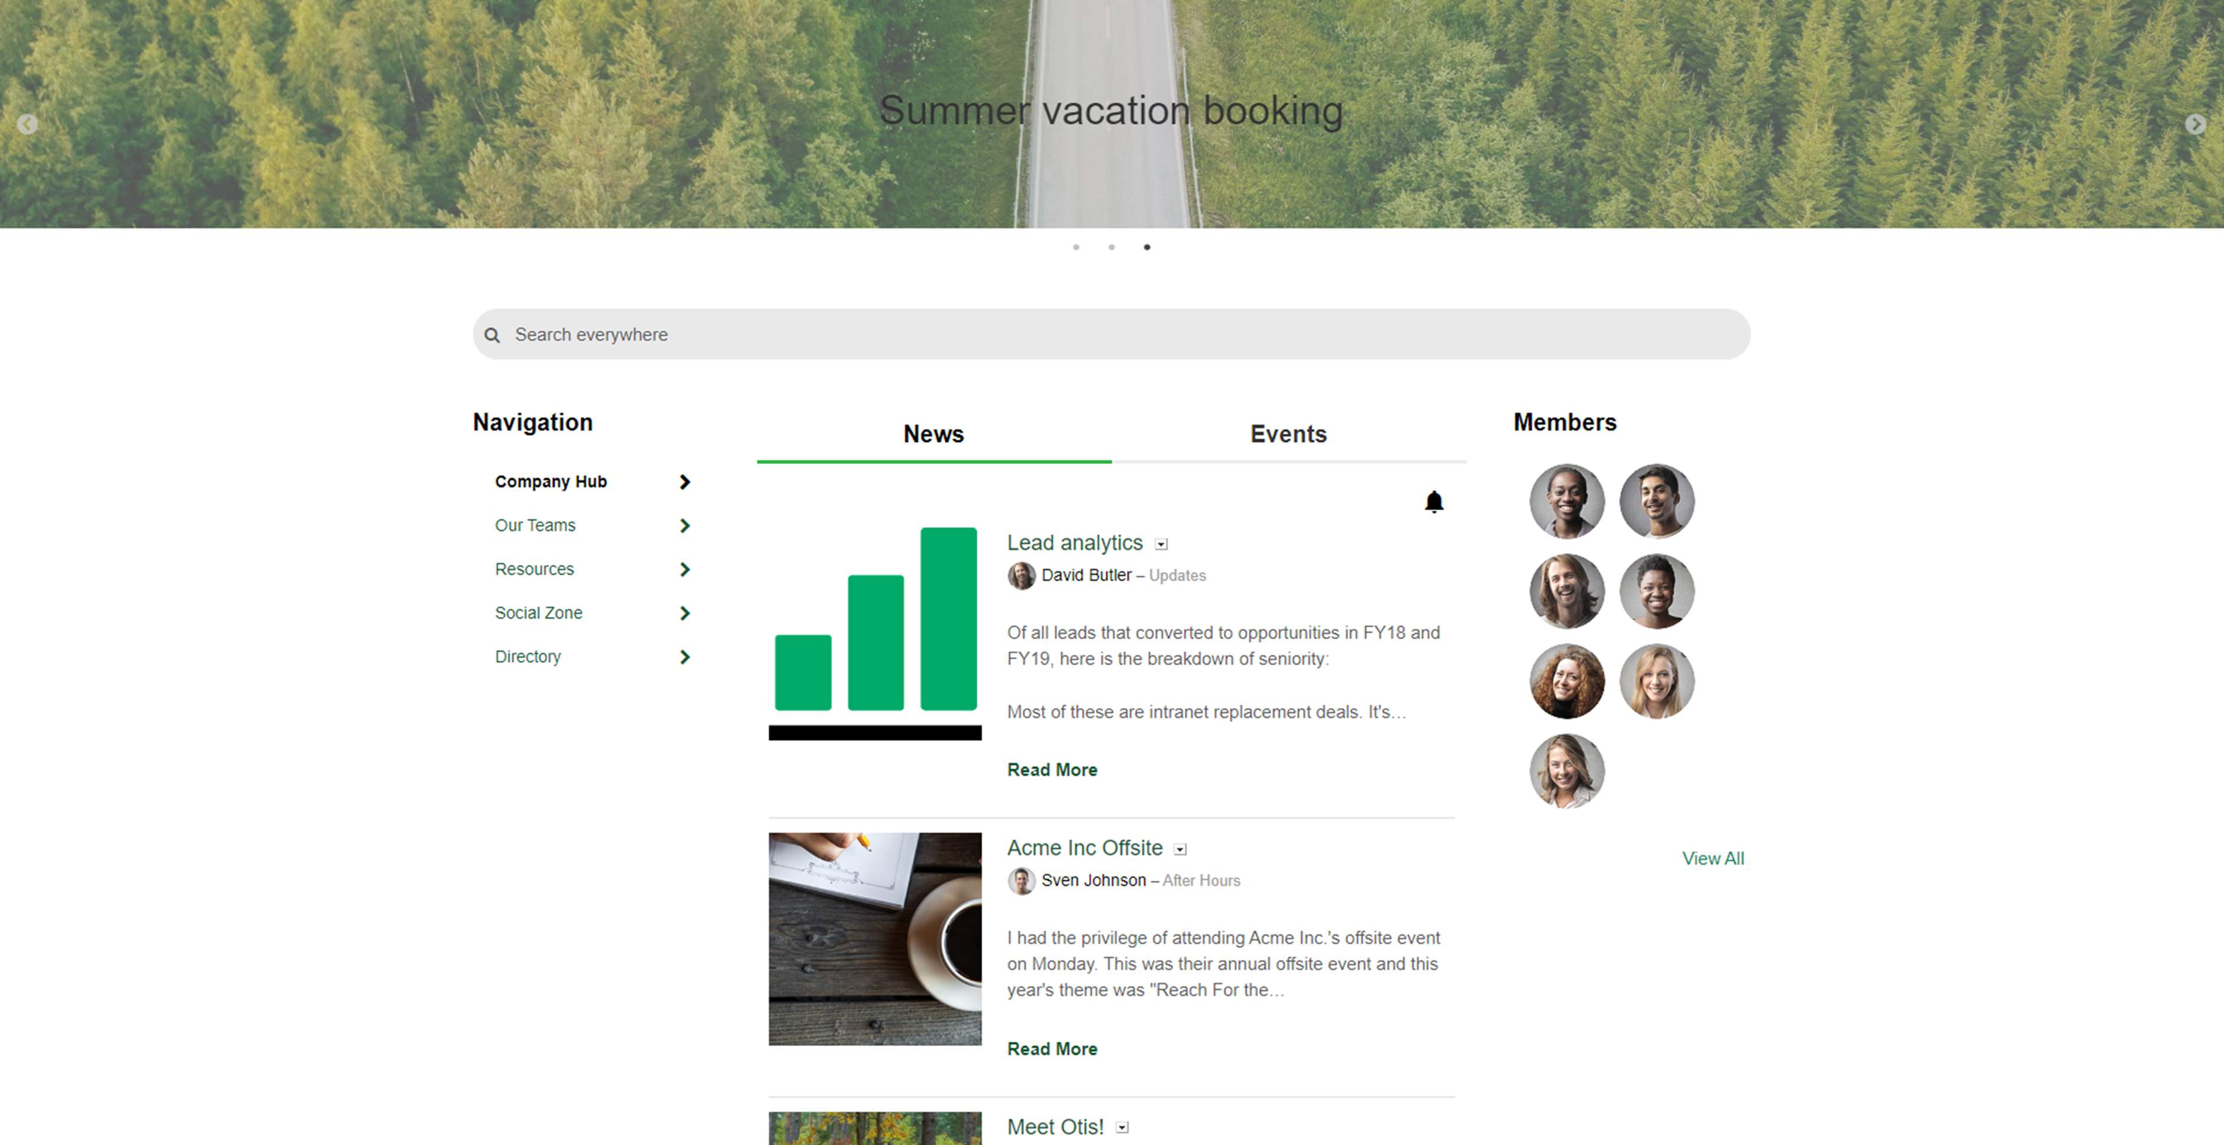The height and width of the screenshot is (1145, 2224).
Task: Click Read More under Lead analytics
Action: click(x=1052, y=768)
